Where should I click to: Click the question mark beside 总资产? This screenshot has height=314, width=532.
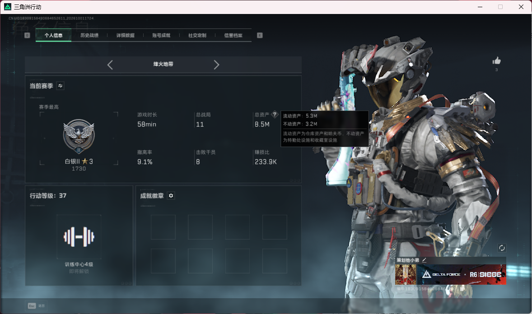275,115
